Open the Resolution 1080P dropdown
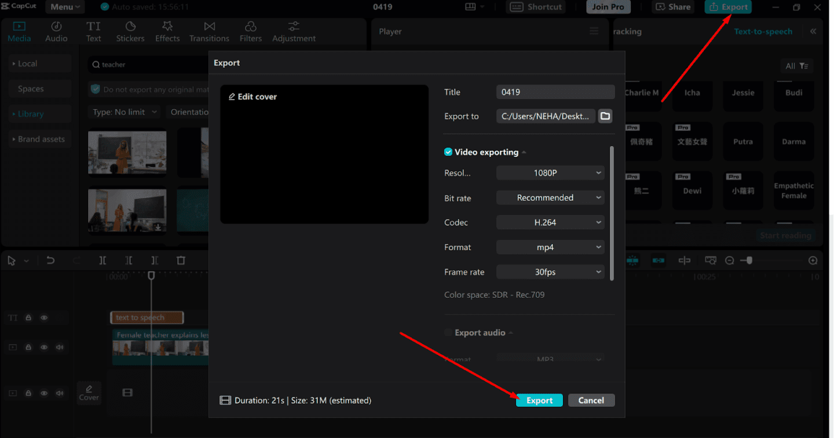This screenshot has height=438, width=834. tap(550, 173)
